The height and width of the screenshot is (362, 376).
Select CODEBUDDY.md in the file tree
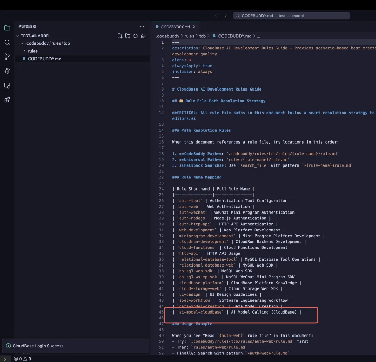click(x=83, y=59)
